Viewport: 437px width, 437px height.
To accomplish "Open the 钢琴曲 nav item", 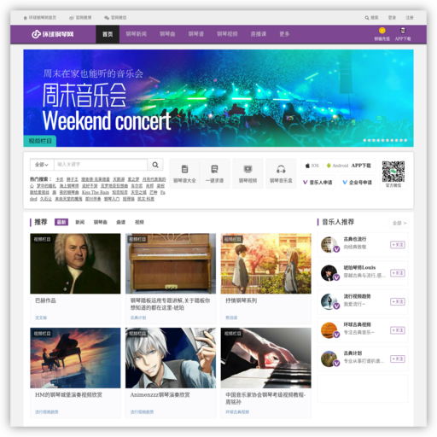I will click(x=167, y=34).
